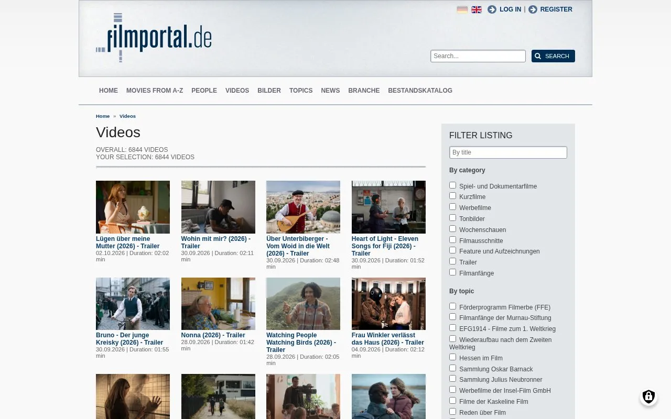Focus the By title filter field
Screen dimensions: 671x419
coord(508,152)
